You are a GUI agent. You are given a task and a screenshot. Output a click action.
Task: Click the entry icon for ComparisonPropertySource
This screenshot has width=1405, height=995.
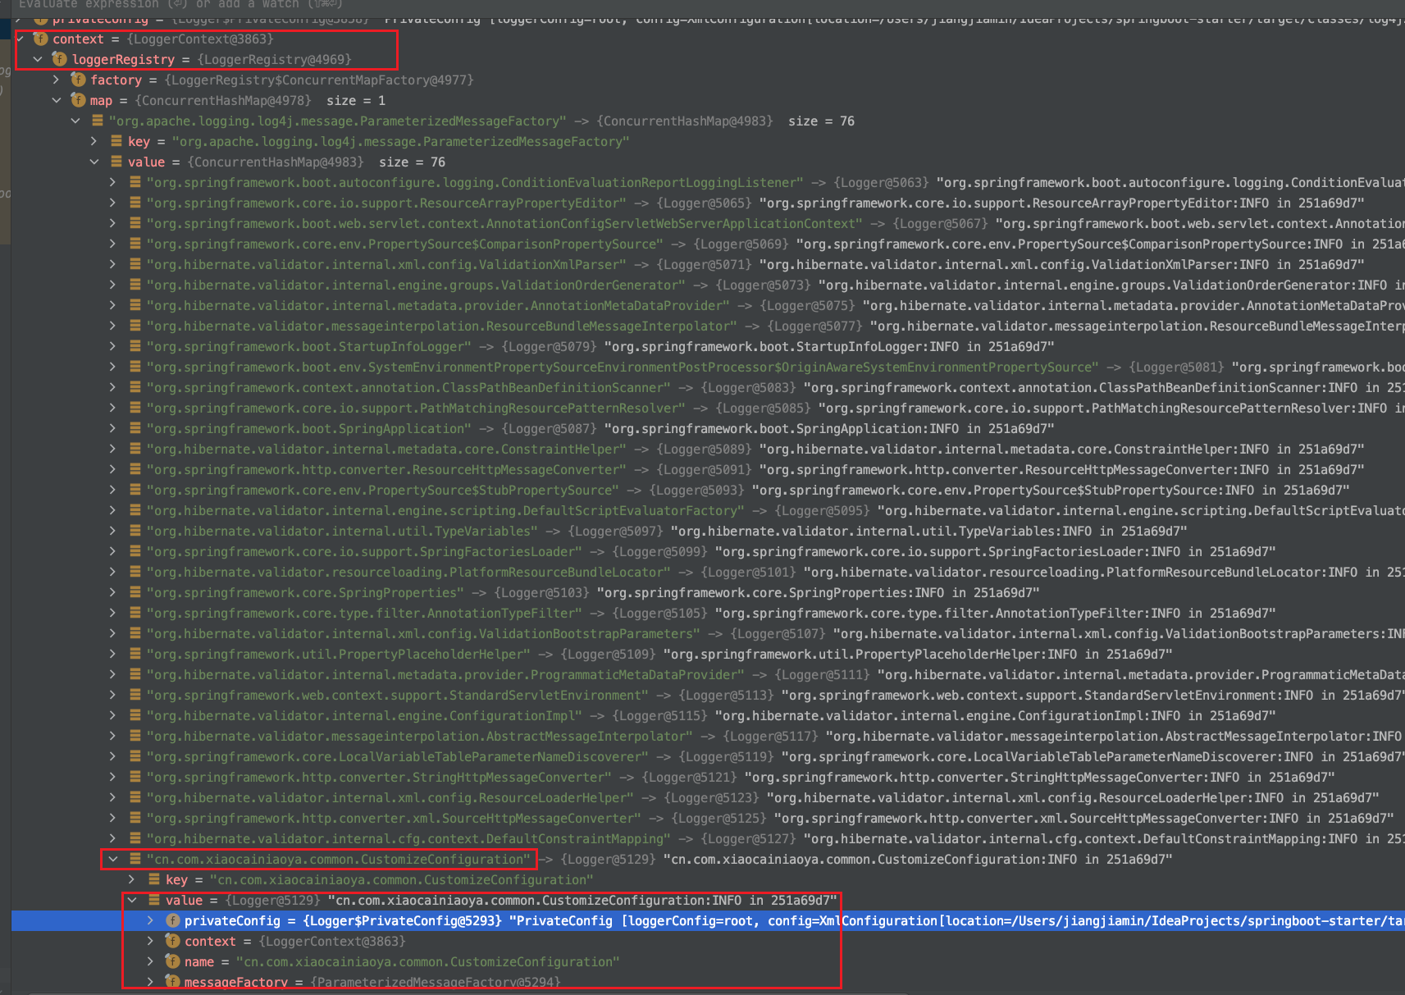click(135, 244)
